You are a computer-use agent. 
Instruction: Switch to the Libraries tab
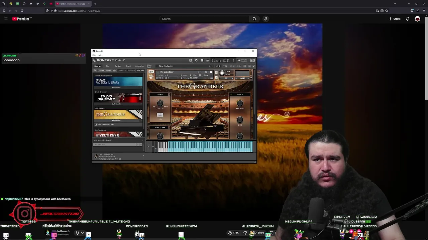coord(97,66)
